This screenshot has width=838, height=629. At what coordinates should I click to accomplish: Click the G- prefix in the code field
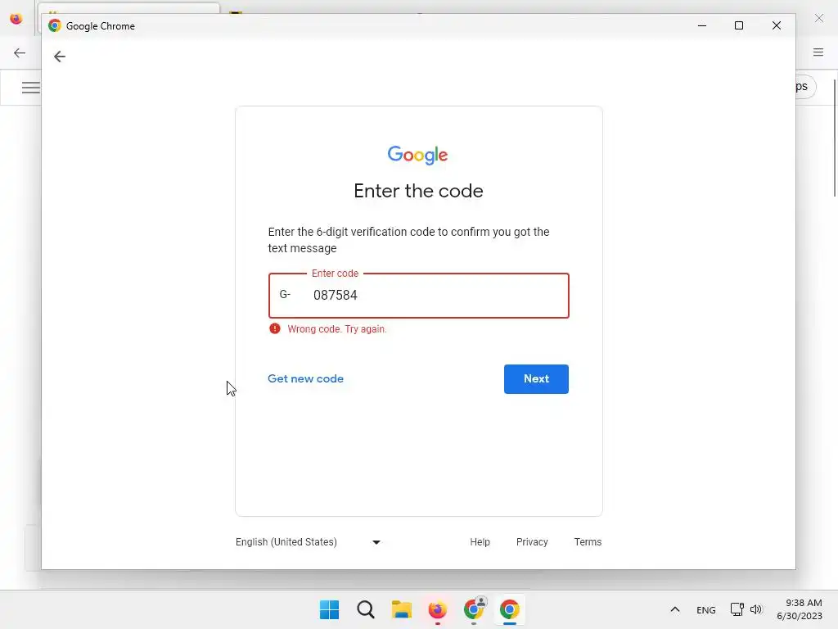(285, 294)
